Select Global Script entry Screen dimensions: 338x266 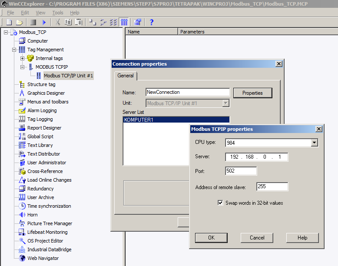click(40, 136)
